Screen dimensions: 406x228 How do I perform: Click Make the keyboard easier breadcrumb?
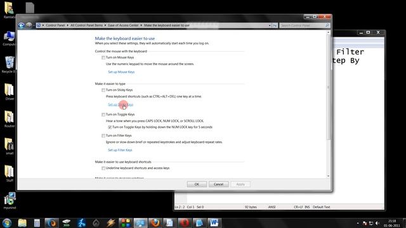click(167, 25)
